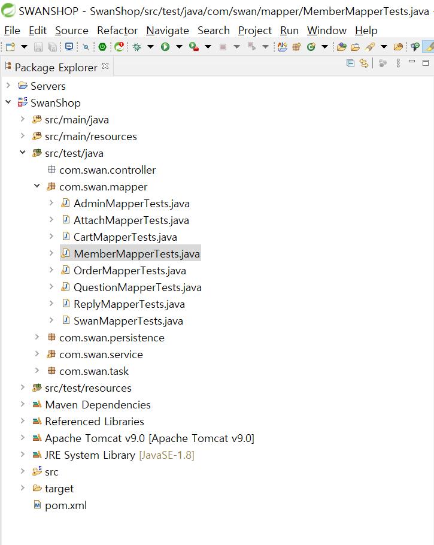434x545 pixels.
Task: Open the External Tools dropdown arrow
Action: pos(208,47)
